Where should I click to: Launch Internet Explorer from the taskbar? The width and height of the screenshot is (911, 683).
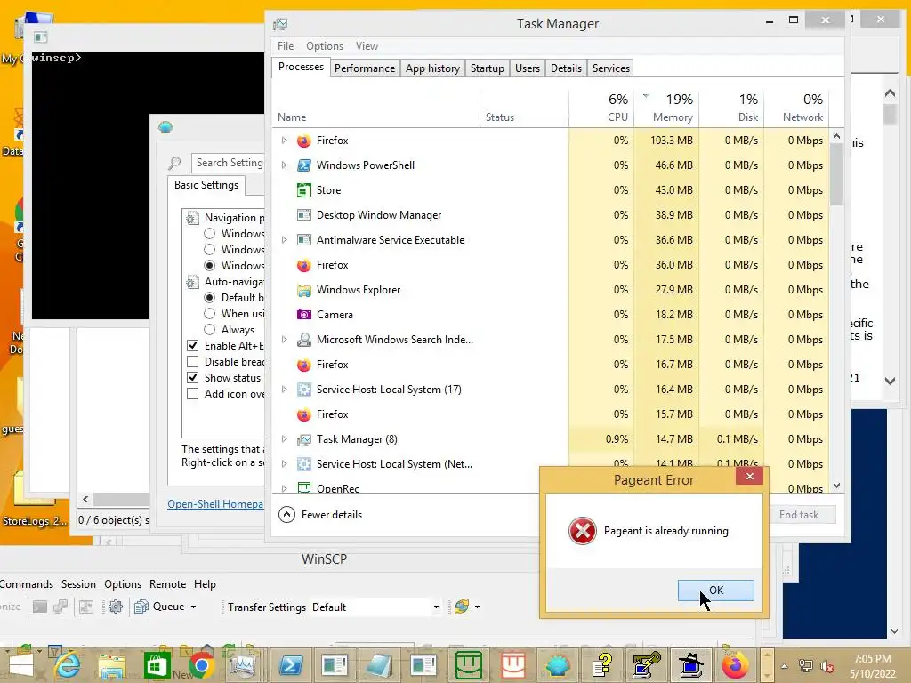pos(68,665)
